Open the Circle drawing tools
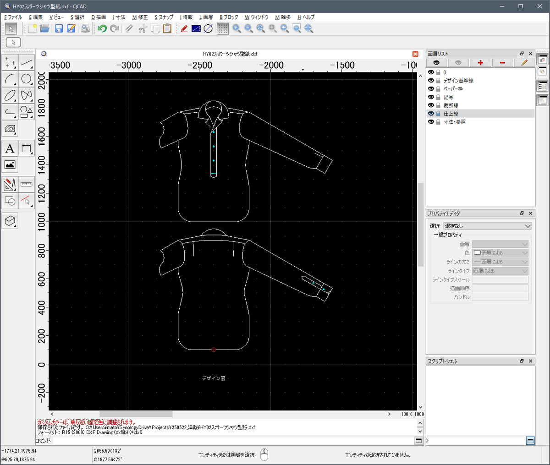The height and width of the screenshot is (465, 550). (x=27, y=79)
